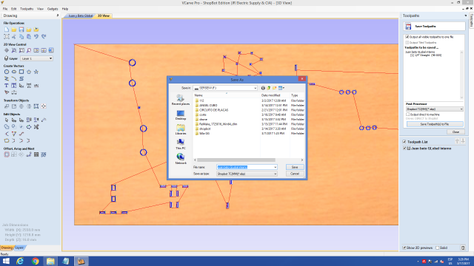
Task: Click the offset vectors icon
Action: [7, 154]
